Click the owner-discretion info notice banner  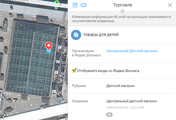[x=122, y=19]
